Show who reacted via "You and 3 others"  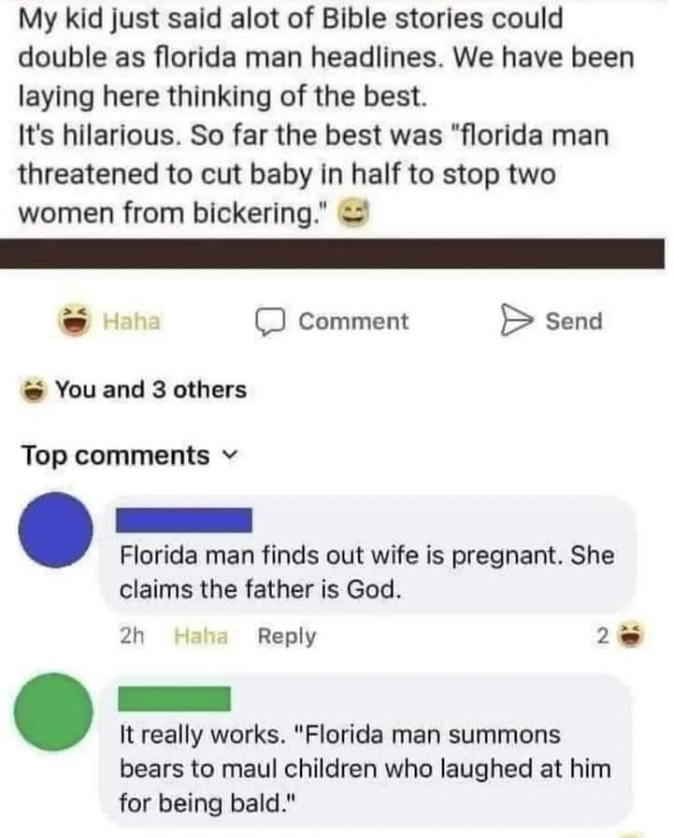(x=150, y=389)
